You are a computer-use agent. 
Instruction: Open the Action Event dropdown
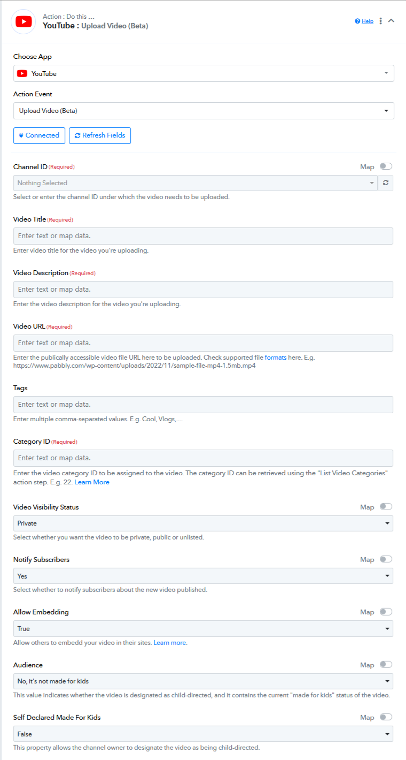[x=204, y=111]
